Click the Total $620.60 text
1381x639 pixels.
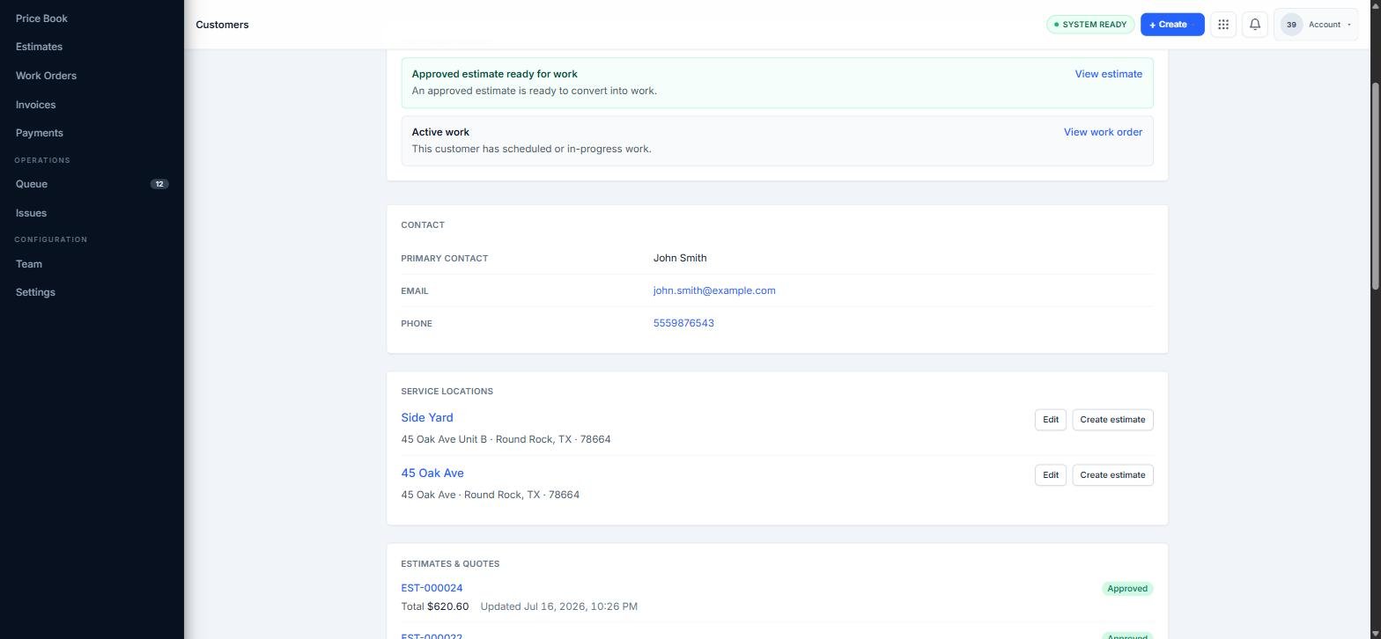(435, 606)
